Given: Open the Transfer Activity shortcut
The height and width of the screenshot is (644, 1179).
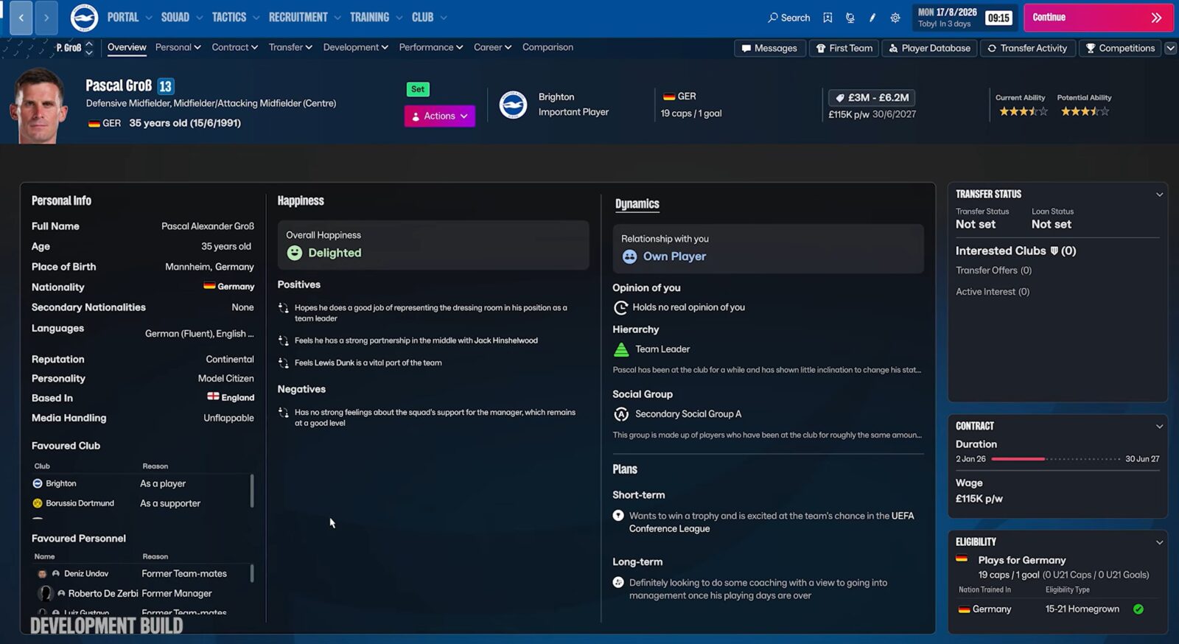Looking at the screenshot, I should tap(1027, 48).
